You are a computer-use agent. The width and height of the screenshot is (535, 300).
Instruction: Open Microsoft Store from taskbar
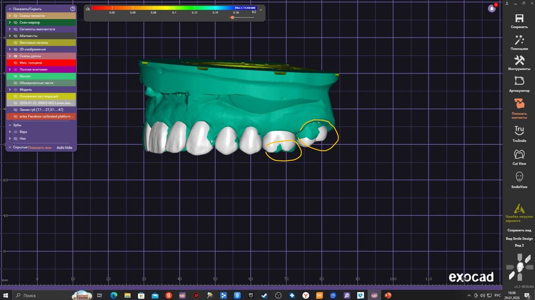tap(141, 295)
